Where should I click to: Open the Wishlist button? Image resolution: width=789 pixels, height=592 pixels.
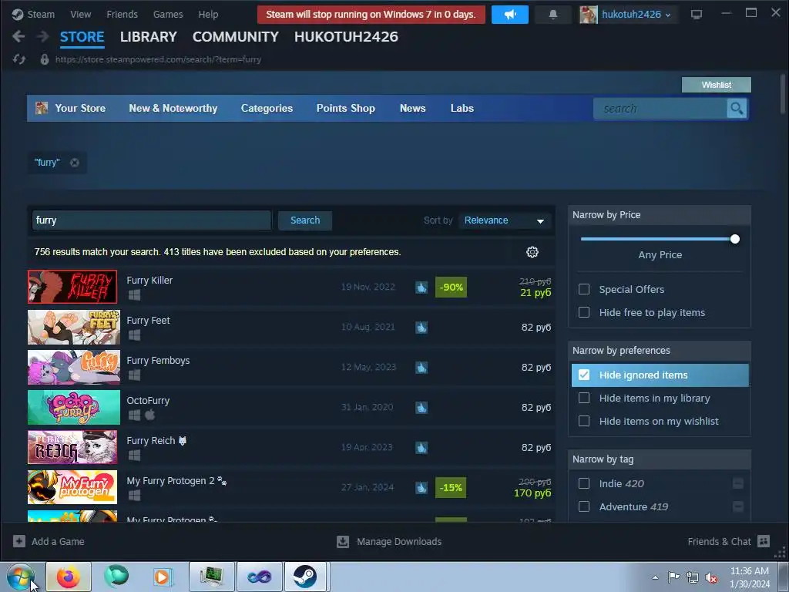716,85
